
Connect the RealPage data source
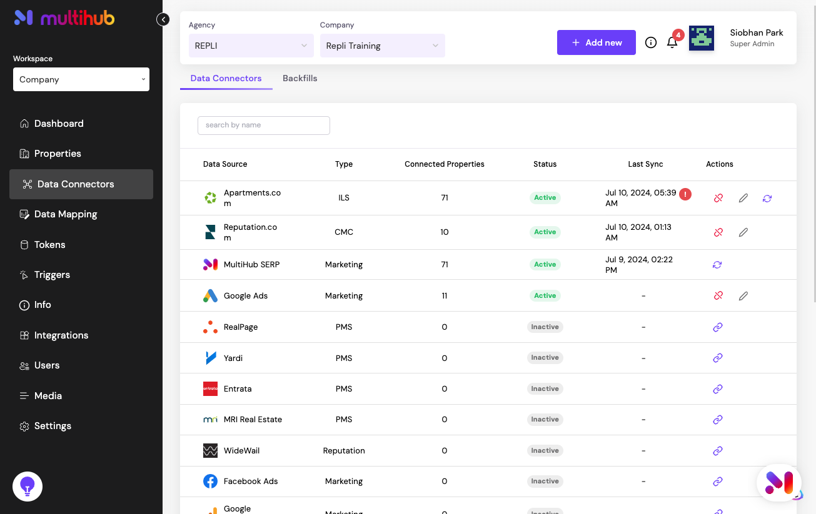pos(718,327)
